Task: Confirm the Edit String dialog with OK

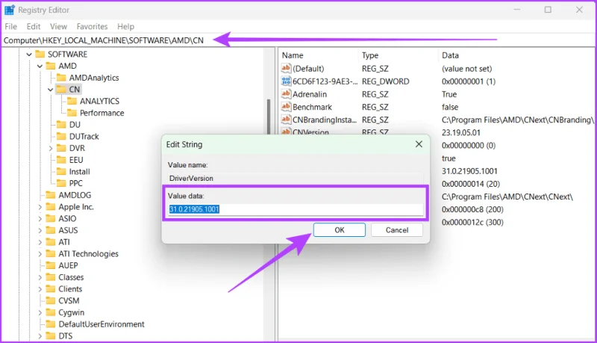Action: [x=340, y=230]
